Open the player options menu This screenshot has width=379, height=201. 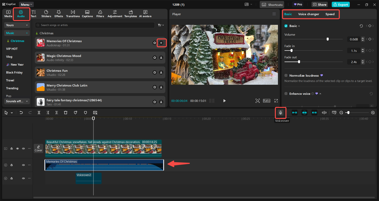tap(274, 14)
